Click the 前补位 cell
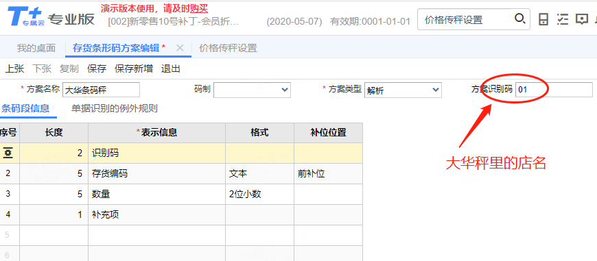 [x=328, y=173]
